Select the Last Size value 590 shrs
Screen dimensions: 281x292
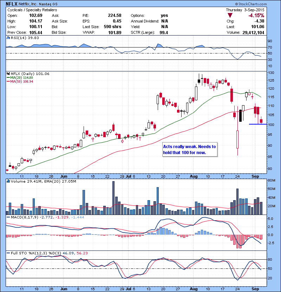pos(112,27)
